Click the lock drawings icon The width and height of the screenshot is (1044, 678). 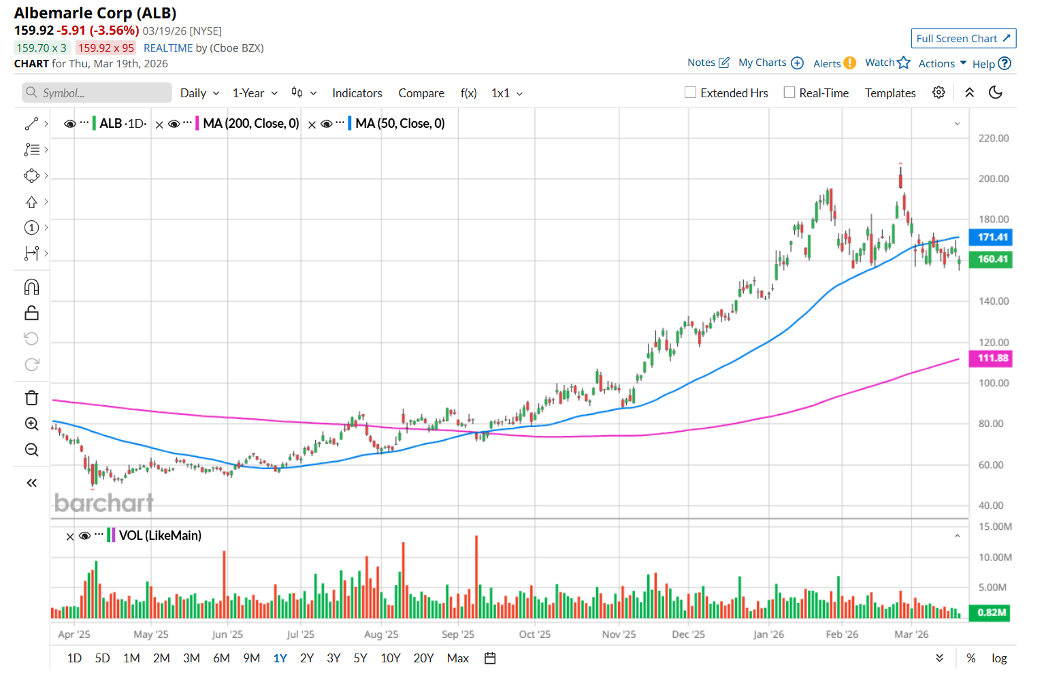31,313
